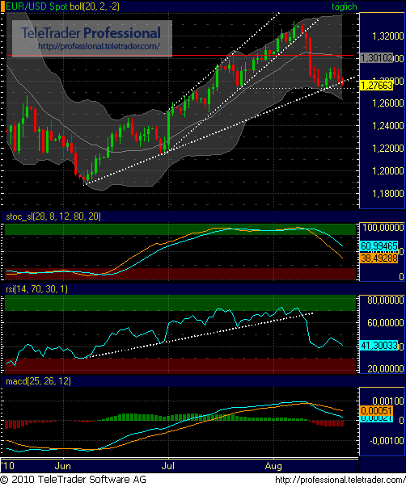Click the 1,22000 price axis label

(x=388, y=148)
